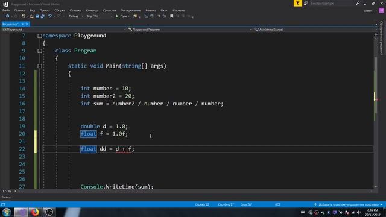Click the save all toolbar icon
386x217 pixels.
point(43,16)
